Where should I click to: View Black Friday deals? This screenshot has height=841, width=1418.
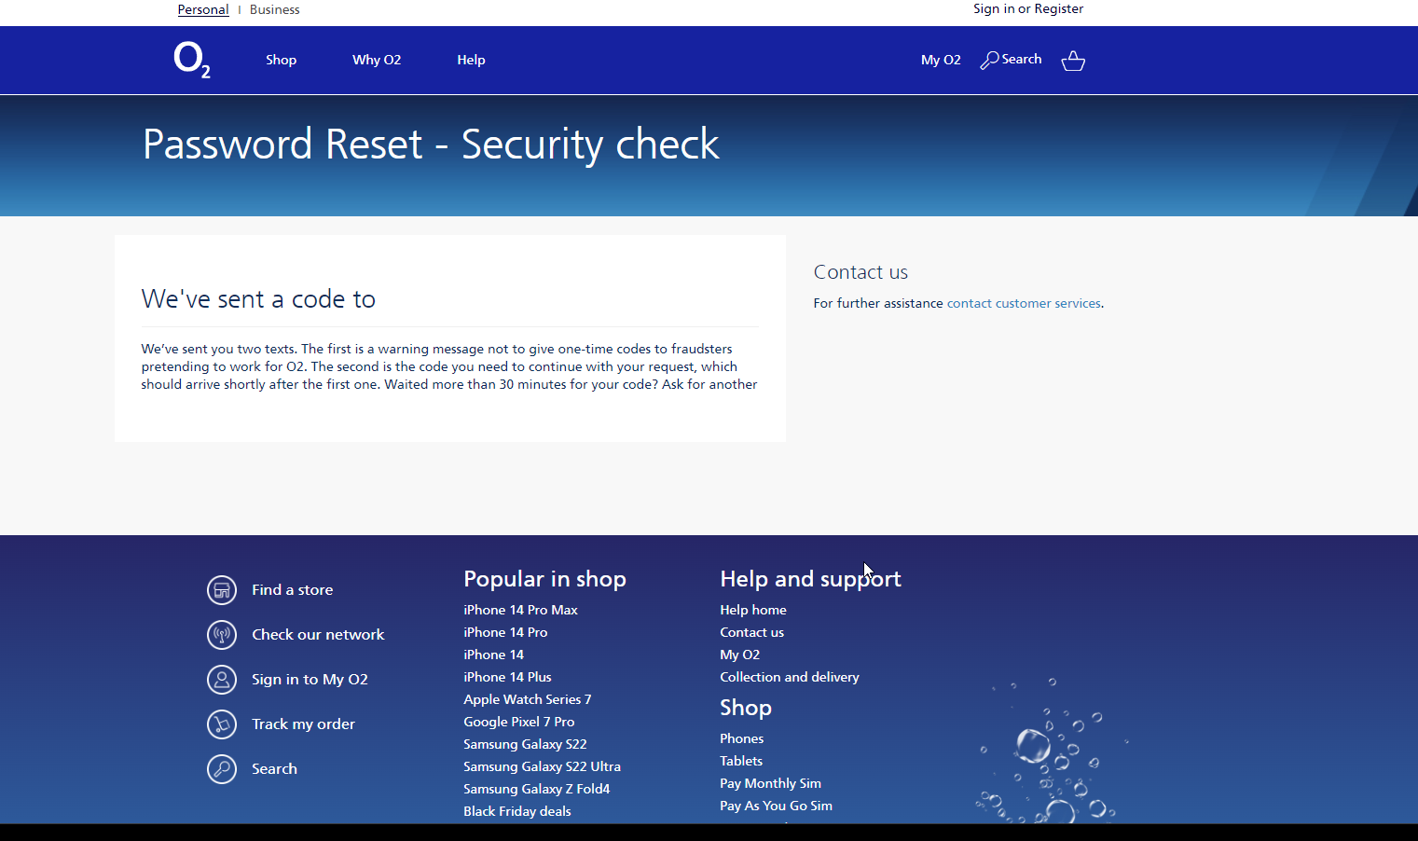[x=516, y=810]
